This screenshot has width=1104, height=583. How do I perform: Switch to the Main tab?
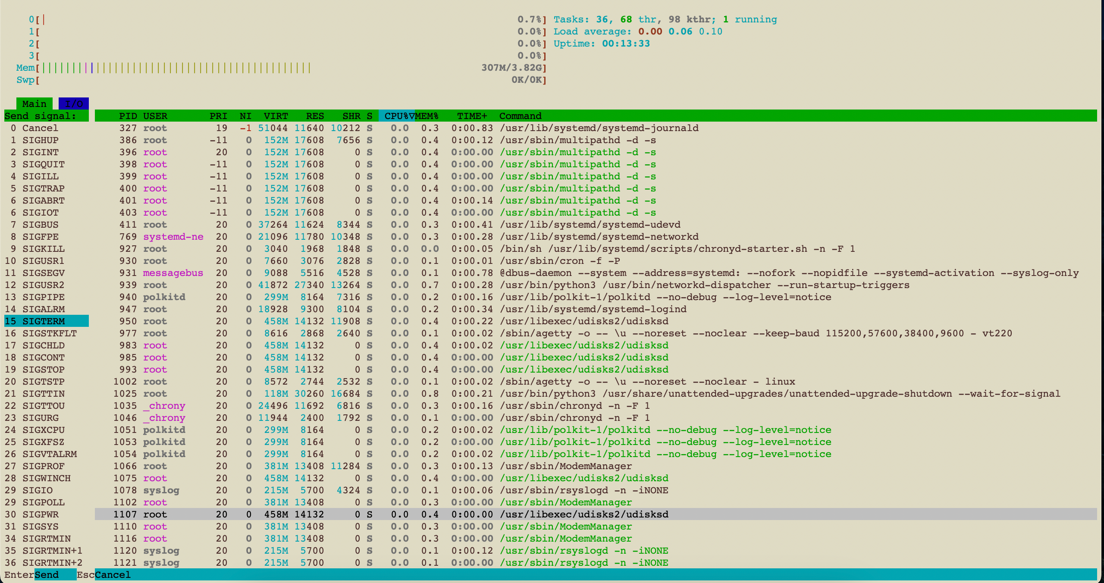pyautogui.click(x=34, y=103)
